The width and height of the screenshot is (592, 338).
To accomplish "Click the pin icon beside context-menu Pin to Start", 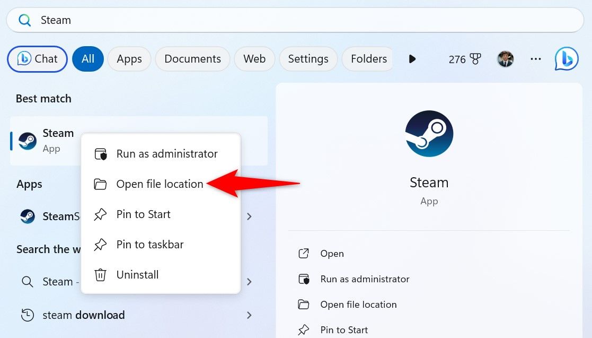I will click(100, 214).
